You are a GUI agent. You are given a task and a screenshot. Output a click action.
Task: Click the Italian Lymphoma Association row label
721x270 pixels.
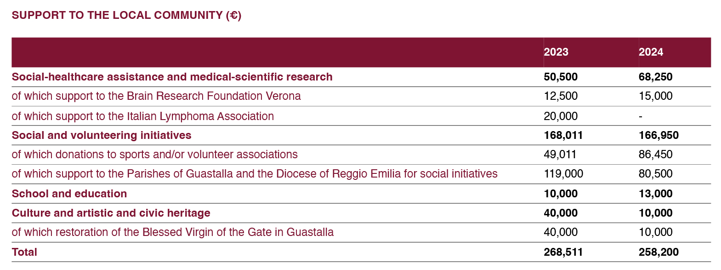tap(142, 116)
